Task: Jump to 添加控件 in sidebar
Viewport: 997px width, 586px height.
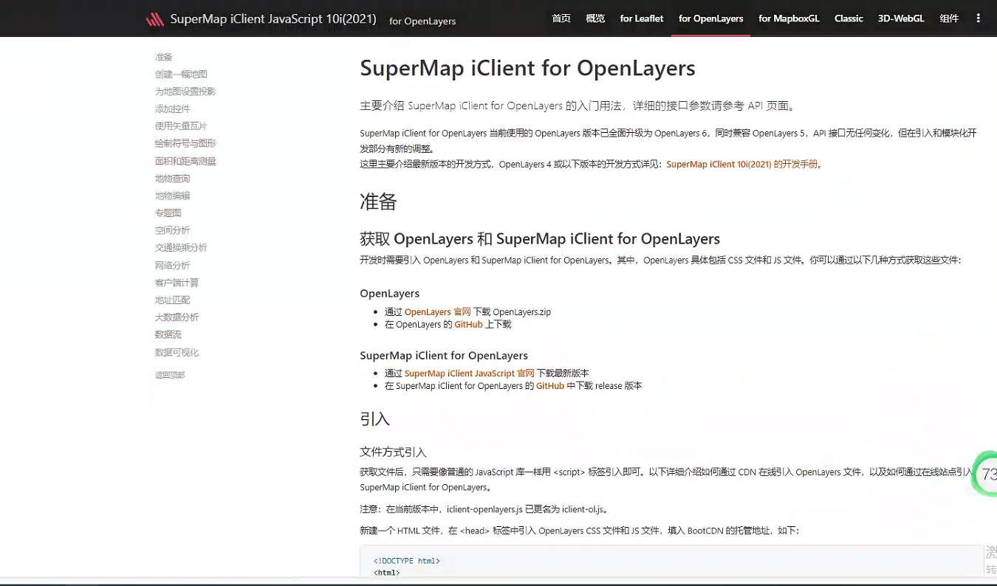Action: click(x=173, y=108)
